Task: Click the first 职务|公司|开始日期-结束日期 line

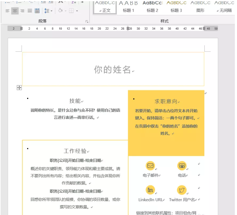Action: pos(75,161)
